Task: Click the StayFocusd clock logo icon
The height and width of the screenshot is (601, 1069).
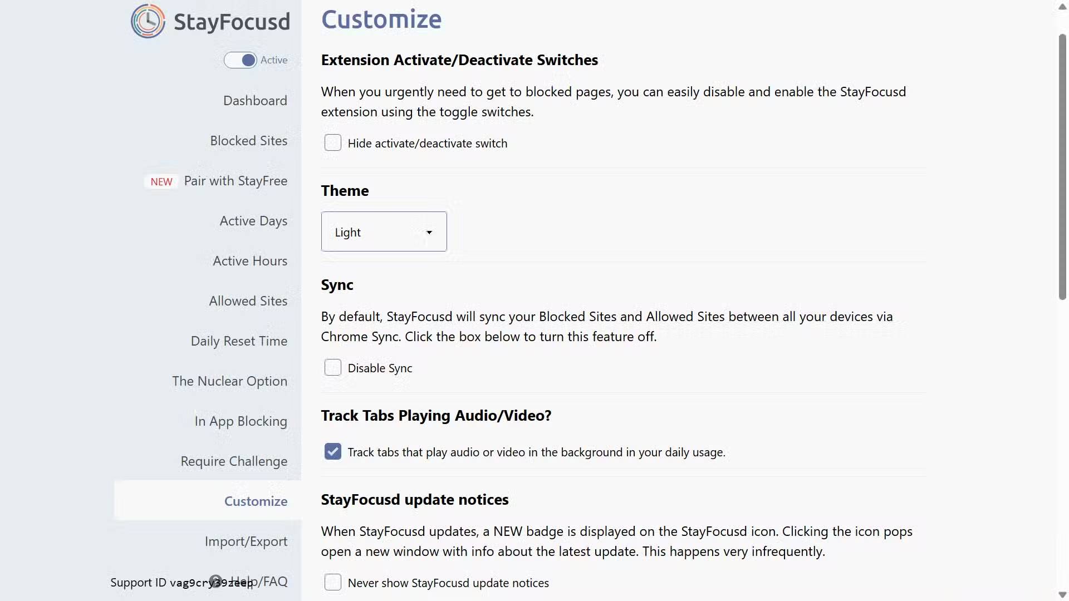Action: click(148, 21)
